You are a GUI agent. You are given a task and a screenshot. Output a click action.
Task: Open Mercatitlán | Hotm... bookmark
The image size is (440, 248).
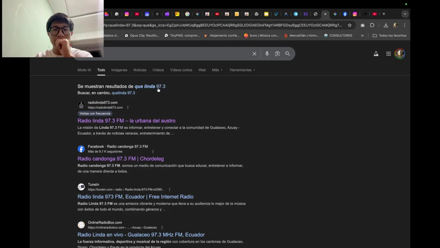tap(301, 35)
